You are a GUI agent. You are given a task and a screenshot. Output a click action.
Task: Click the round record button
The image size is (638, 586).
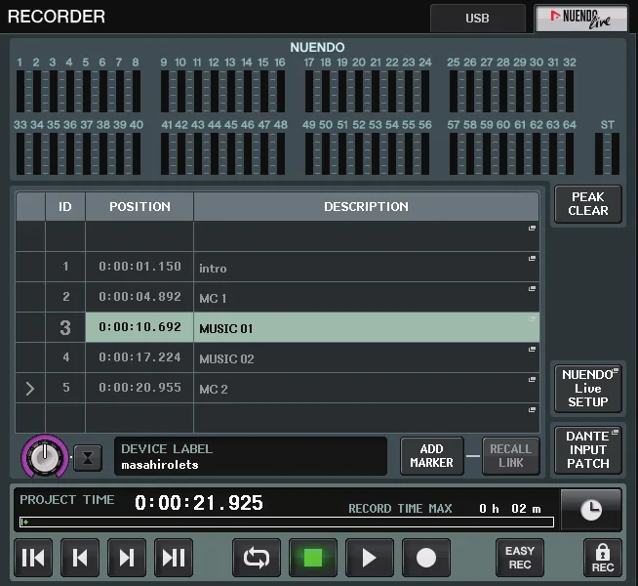click(x=426, y=558)
